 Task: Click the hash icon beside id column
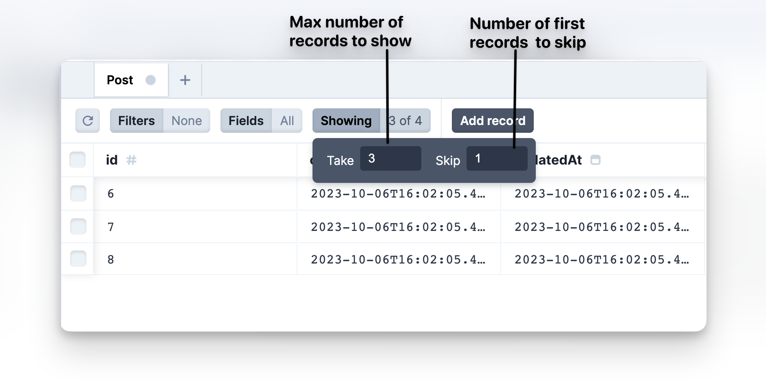coord(131,160)
